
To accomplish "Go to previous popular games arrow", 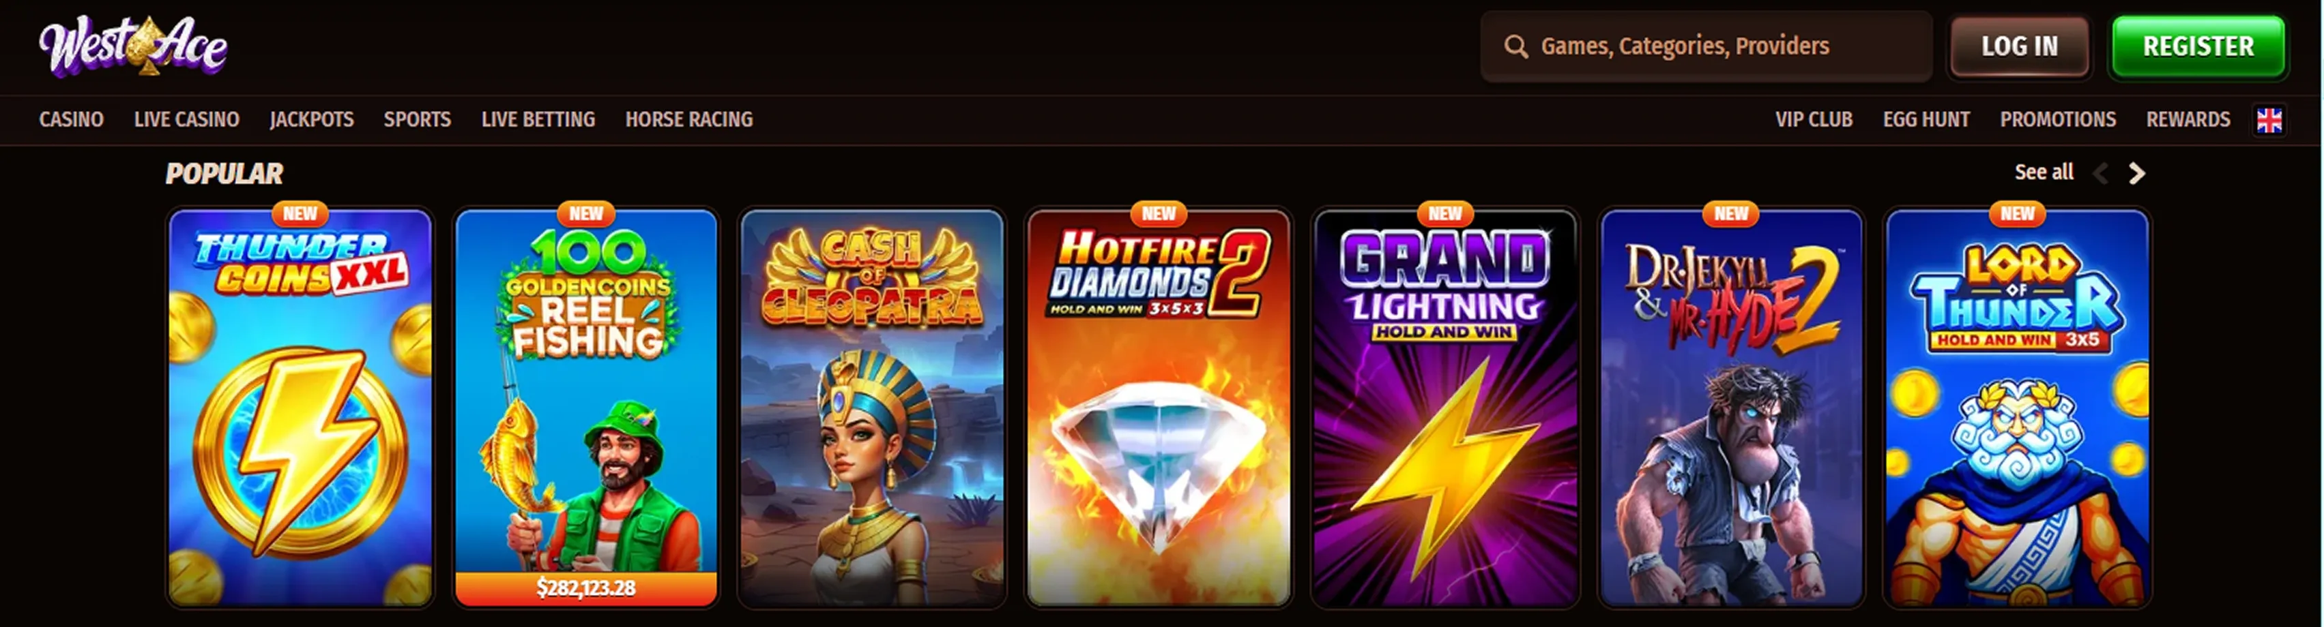I will (x=2100, y=173).
